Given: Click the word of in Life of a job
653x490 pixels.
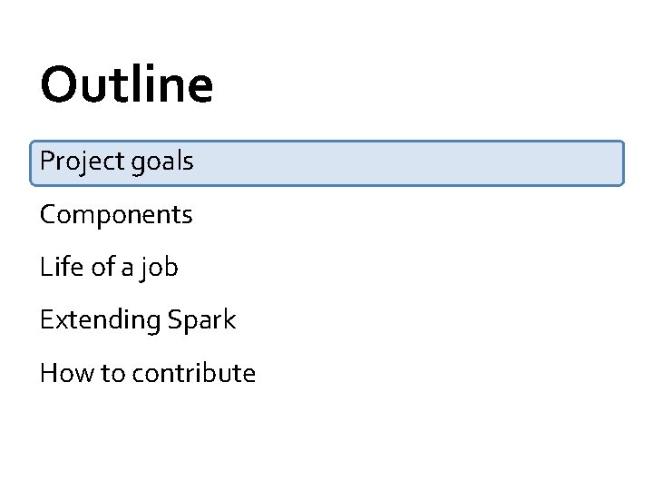Looking at the screenshot, I should [103, 267].
